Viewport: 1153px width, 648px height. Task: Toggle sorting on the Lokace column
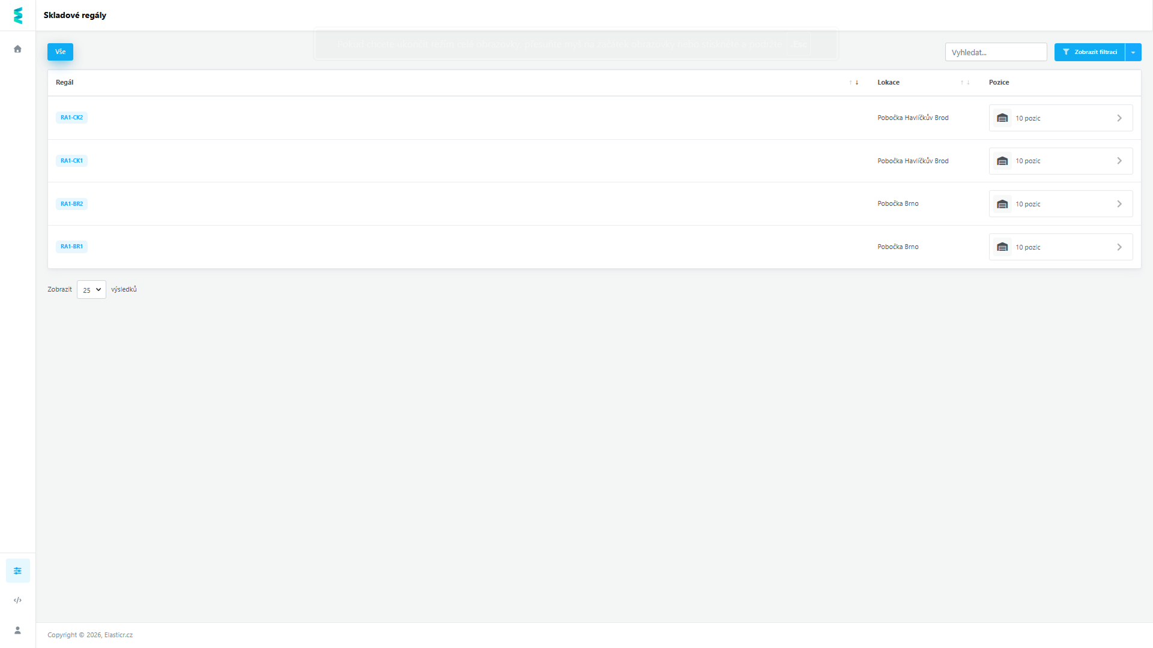coord(965,83)
